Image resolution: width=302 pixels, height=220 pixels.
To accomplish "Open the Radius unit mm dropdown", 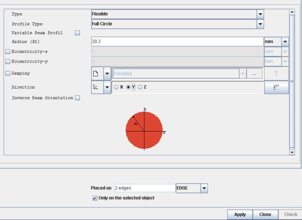I will point(285,42).
